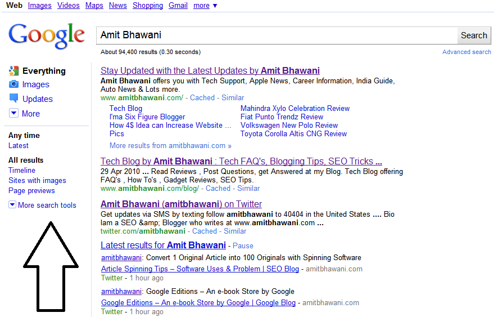Click the Images camera icon in sidebar
This screenshot has height=317, width=494.
click(14, 84)
